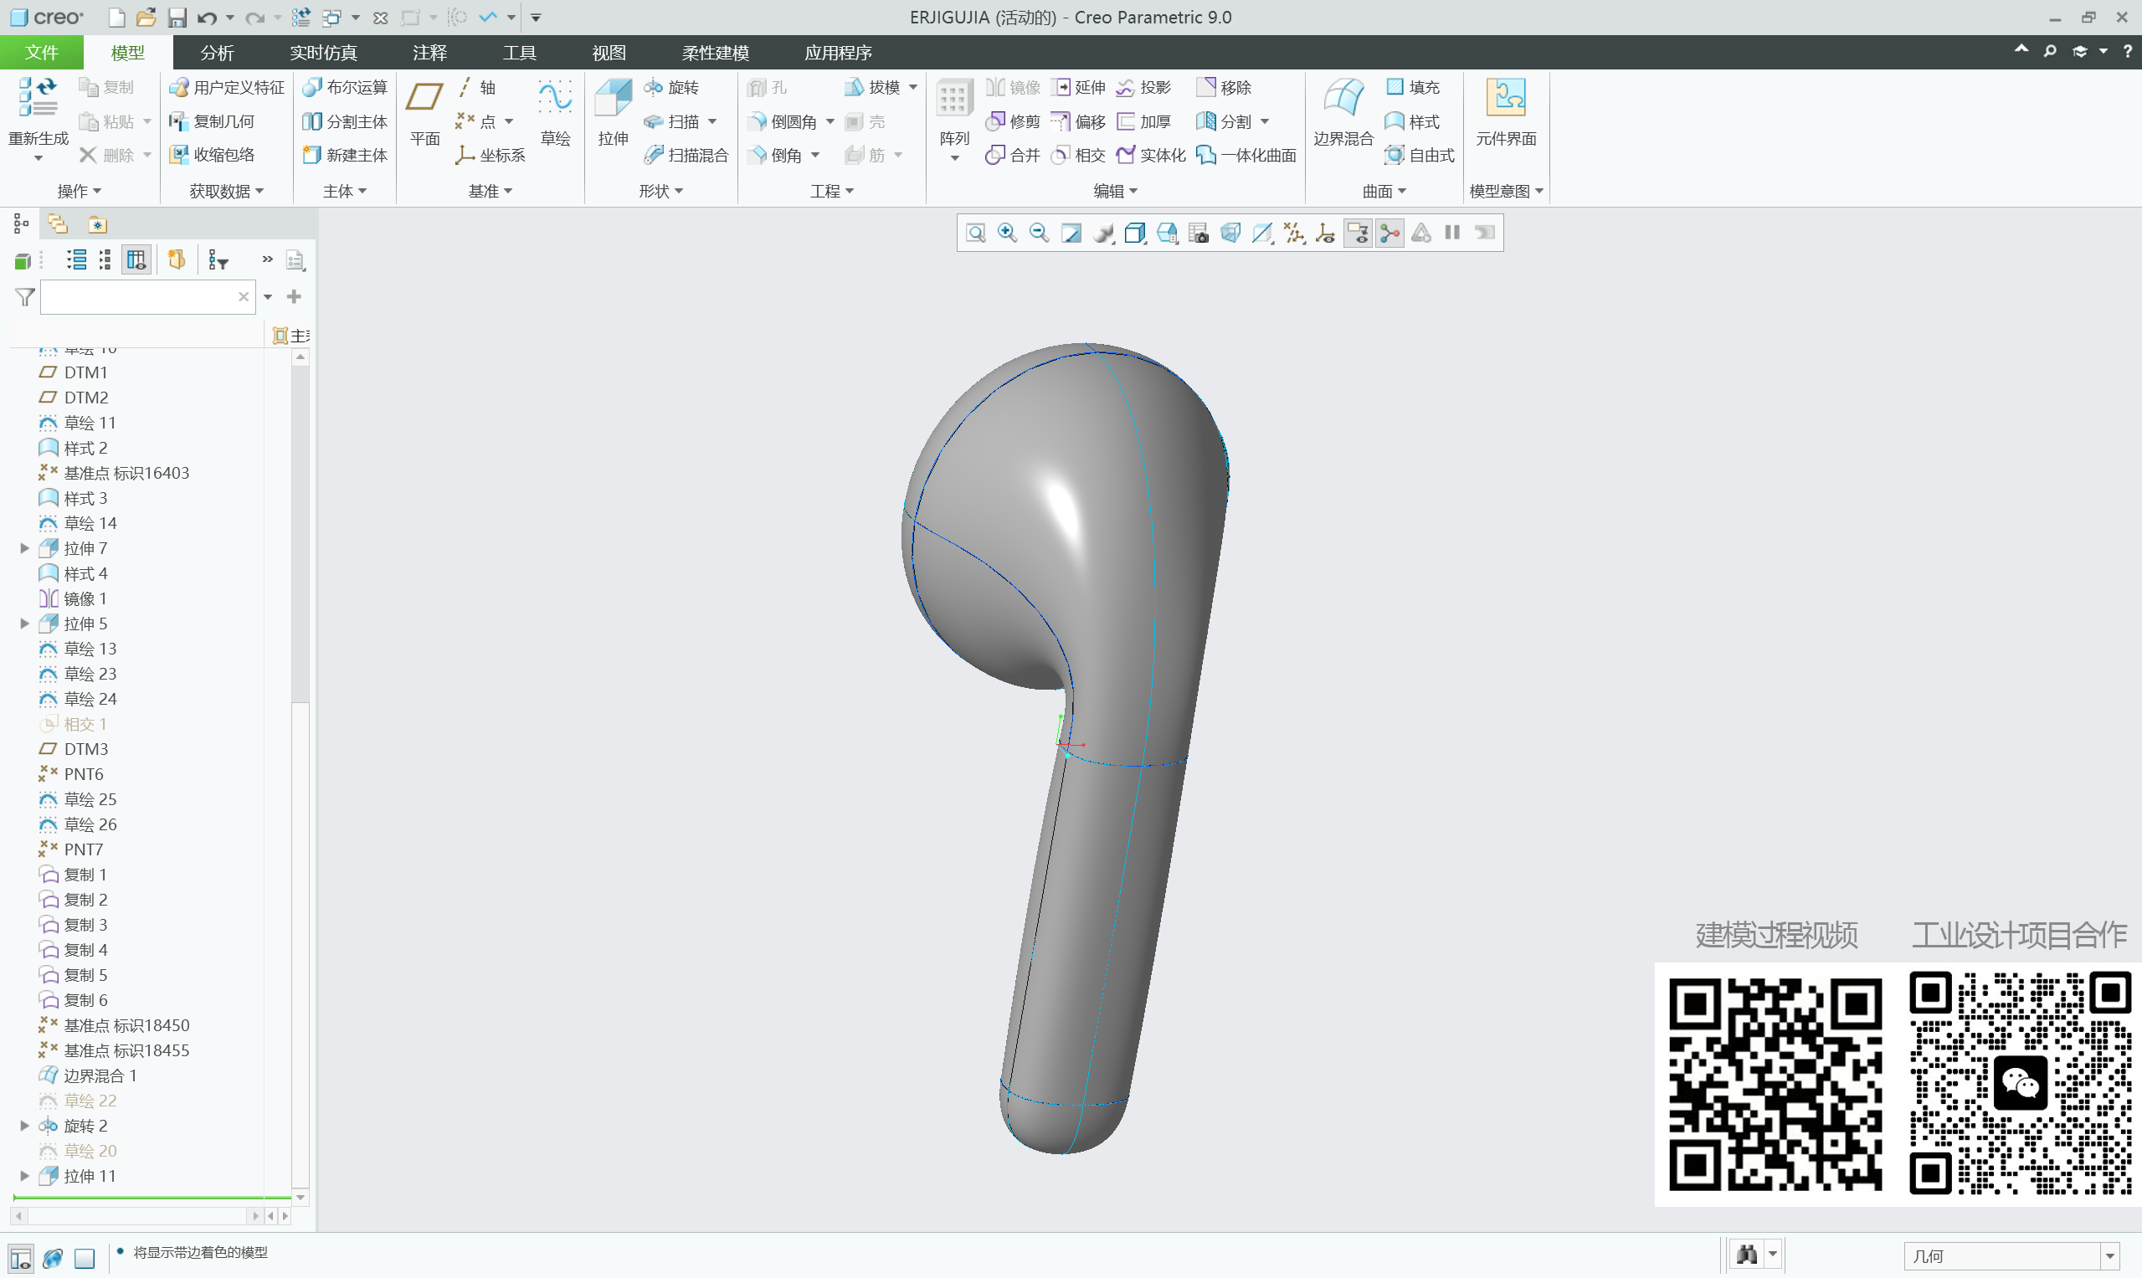Select the 自由式 (Freestyle) surface tool
Viewport: 2142px width, 1278px height.
click(x=1420, y=155)
